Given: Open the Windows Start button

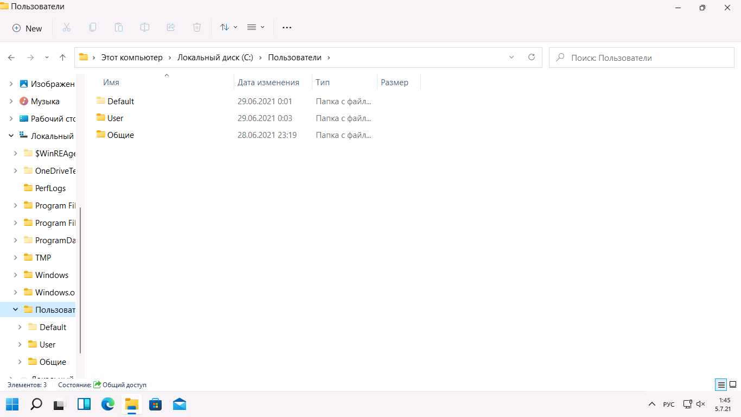Looking at the screenshot, I should point(12,404).
